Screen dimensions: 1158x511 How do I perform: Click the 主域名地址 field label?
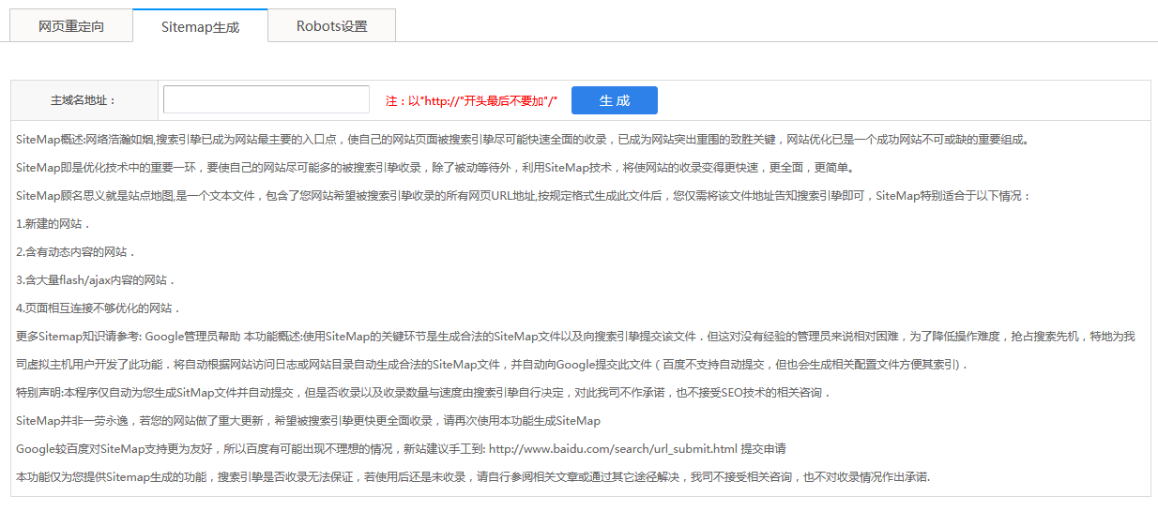(84, 100)
